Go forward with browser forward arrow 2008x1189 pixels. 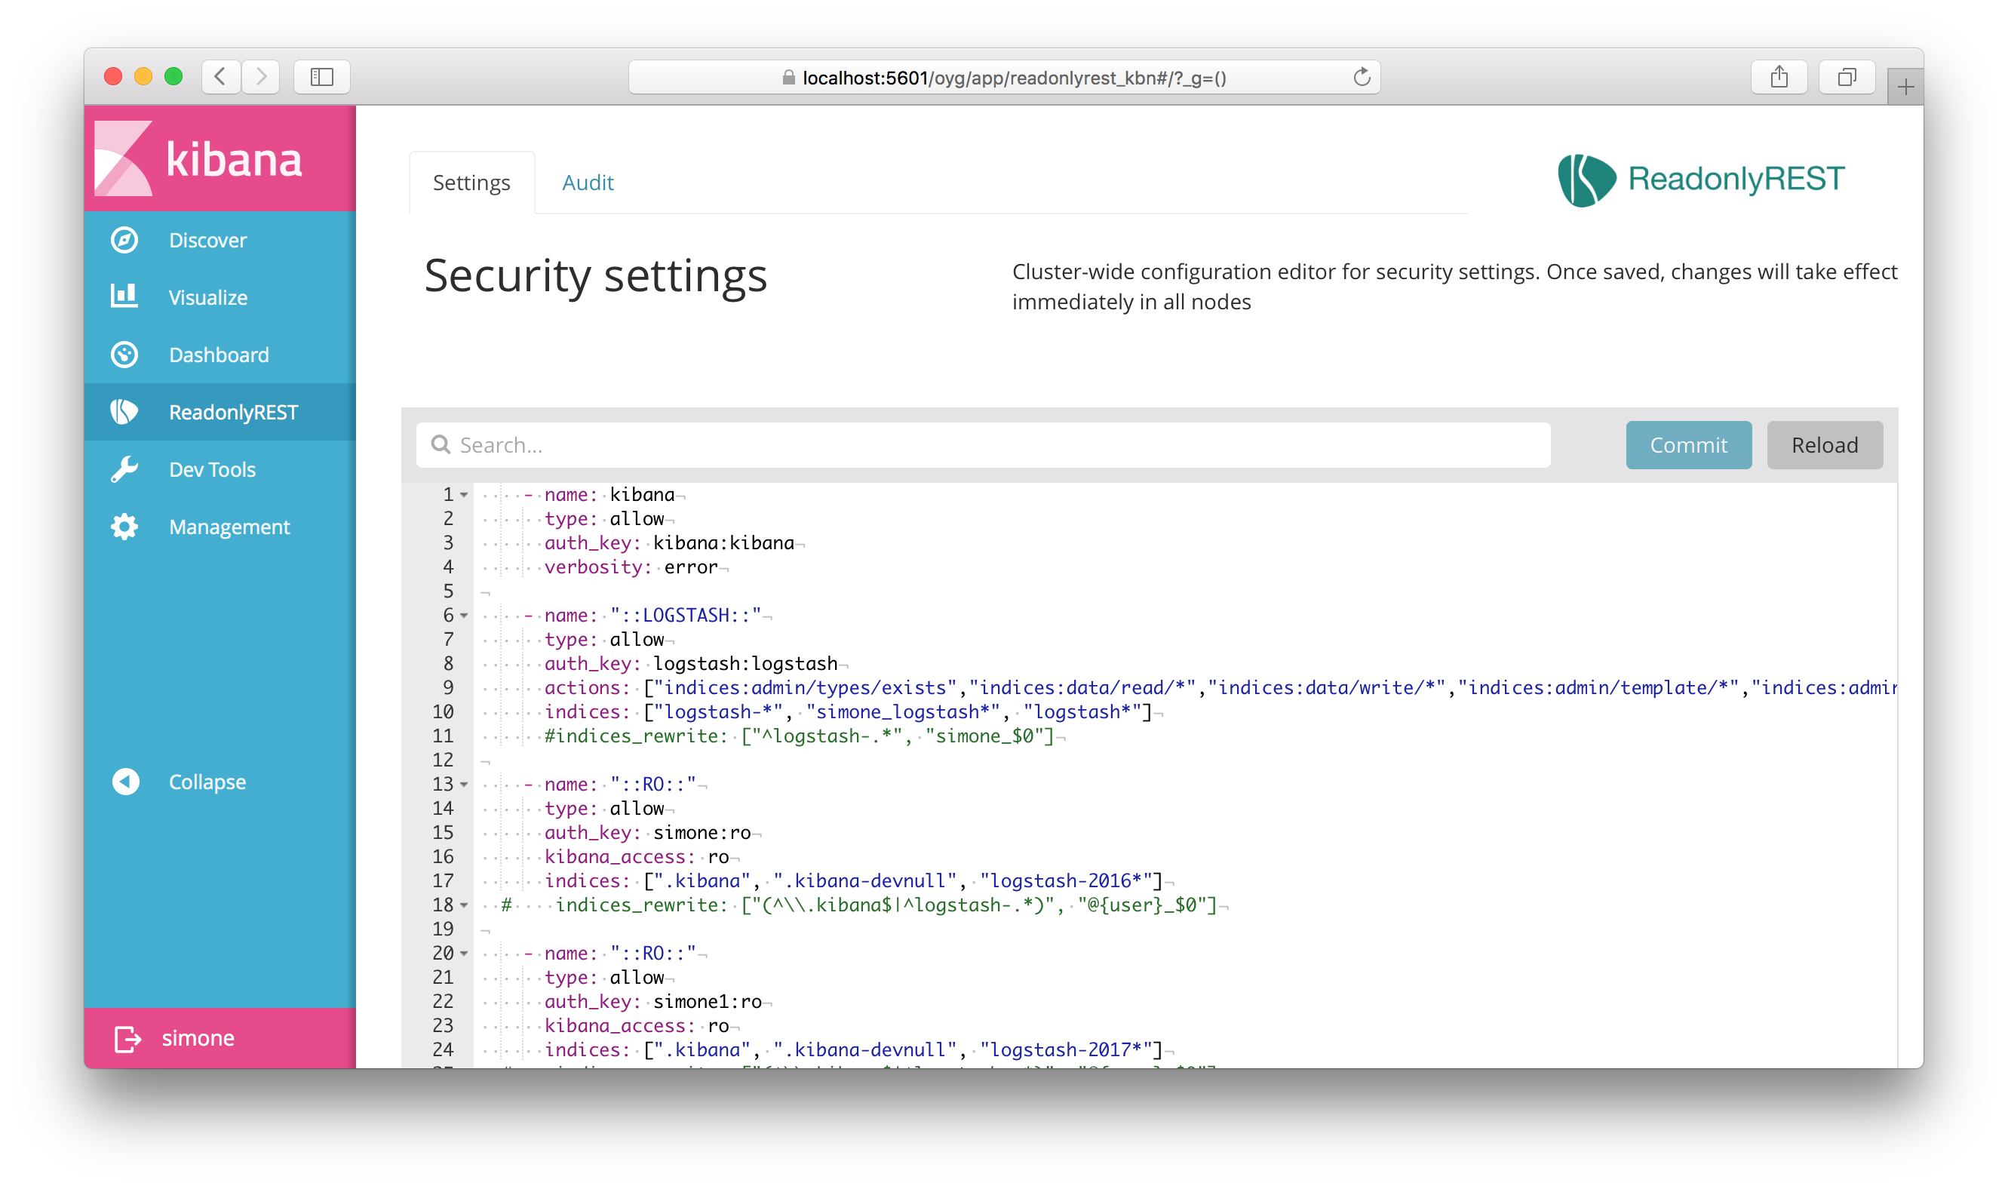point(261,77)
